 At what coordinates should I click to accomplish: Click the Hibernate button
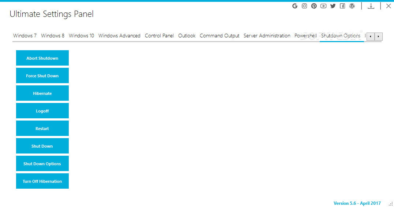tap(42, 93)
